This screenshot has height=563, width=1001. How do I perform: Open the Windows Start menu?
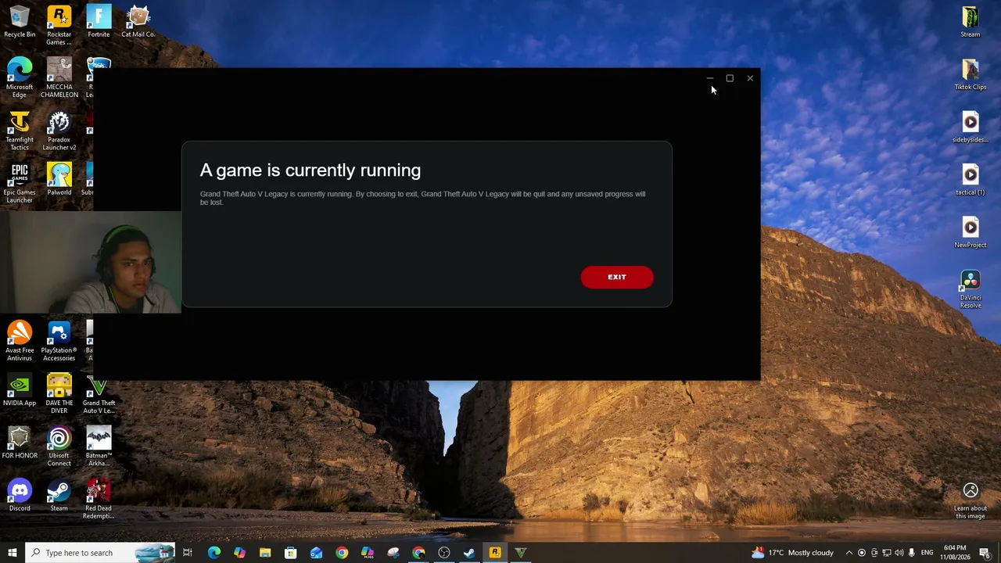click(x=13, y=553)
